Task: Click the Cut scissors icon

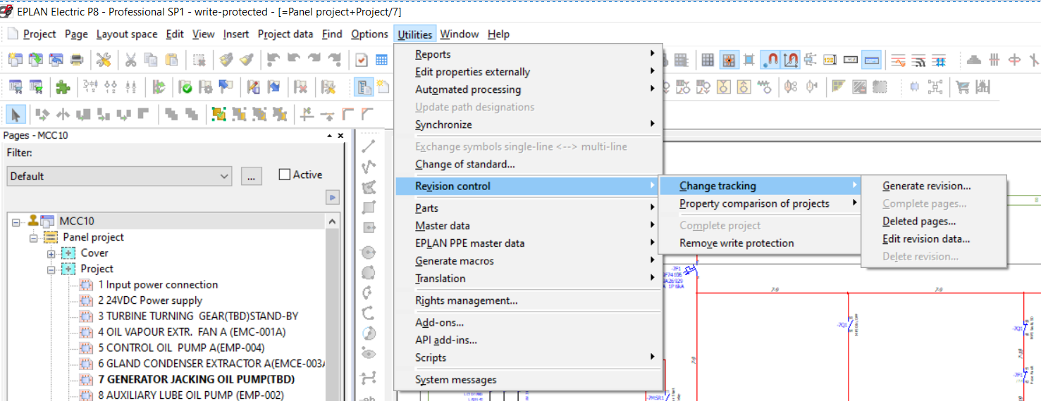Action: 130,60
